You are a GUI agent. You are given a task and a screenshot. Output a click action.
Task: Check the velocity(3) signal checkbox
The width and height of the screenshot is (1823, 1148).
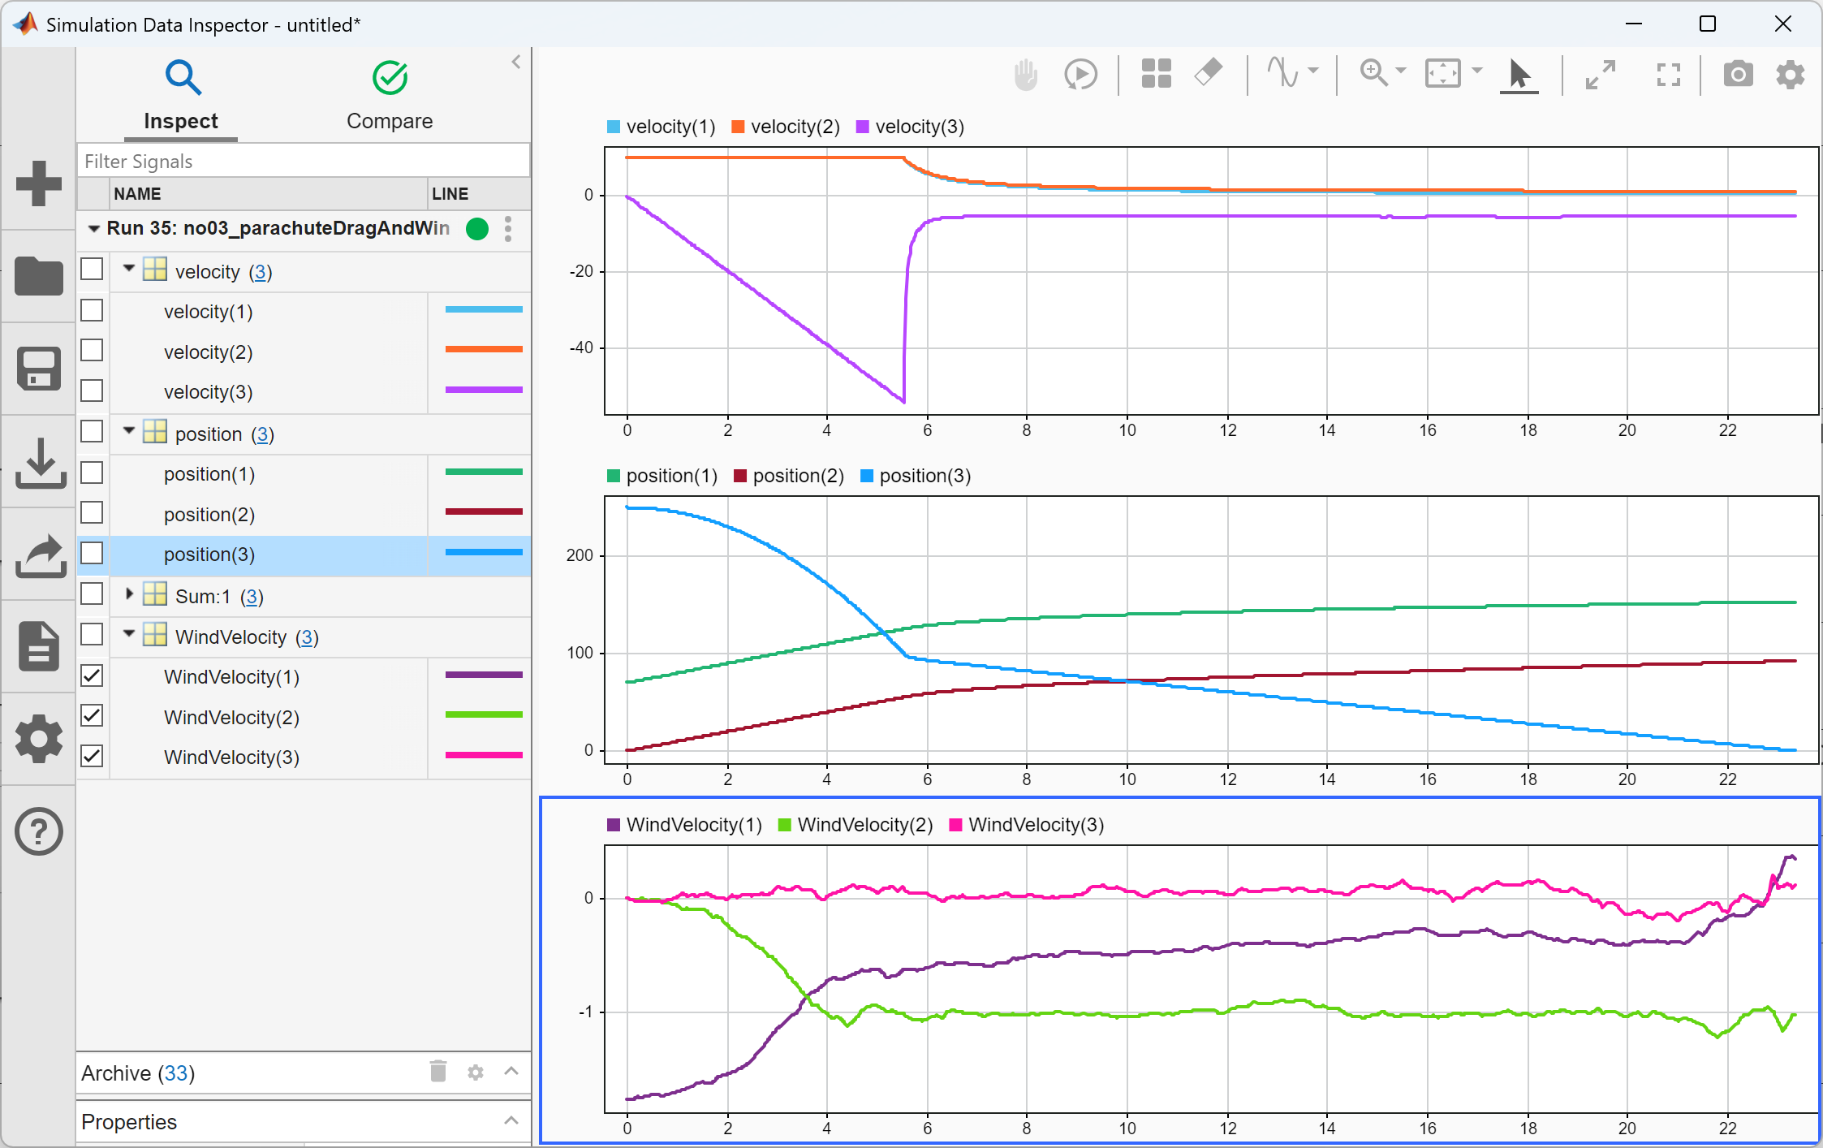(x=93, y=391)
